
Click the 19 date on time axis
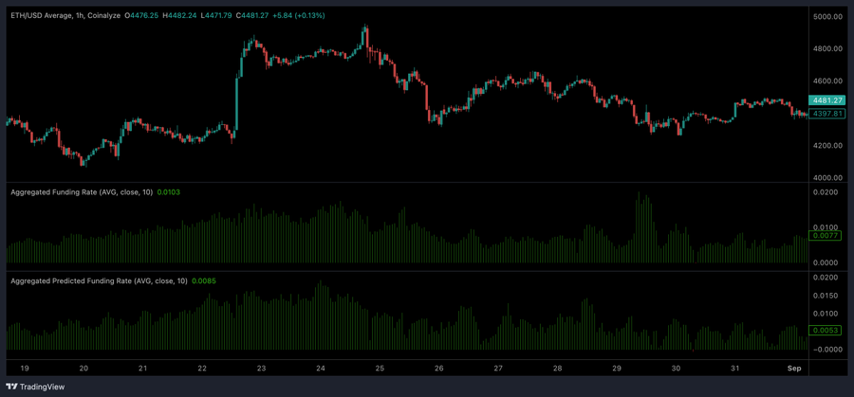(x=24, y=368)
